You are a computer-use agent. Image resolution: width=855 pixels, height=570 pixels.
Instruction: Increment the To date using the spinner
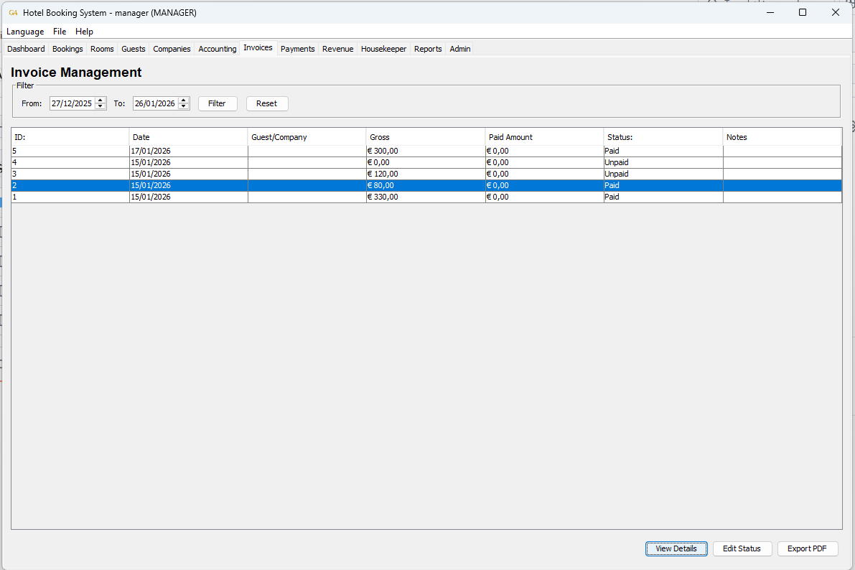point(183,100)
